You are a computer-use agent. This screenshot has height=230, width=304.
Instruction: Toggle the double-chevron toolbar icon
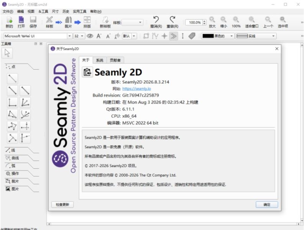point(174,36)
